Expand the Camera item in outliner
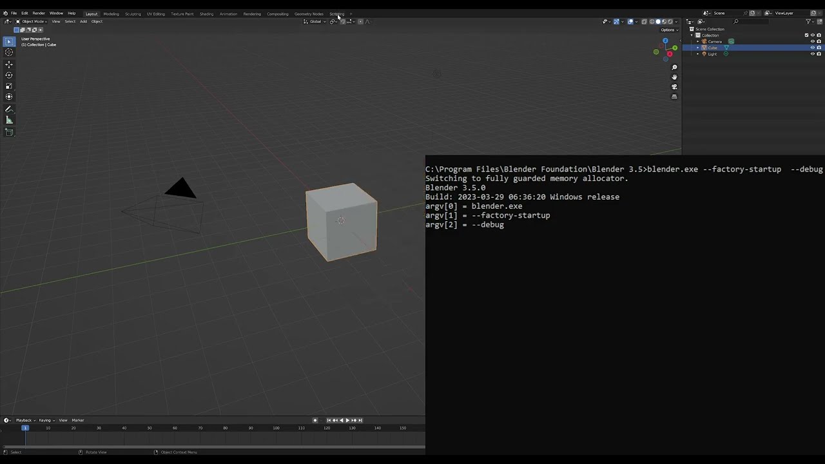Viewport: 825px width, 464px height. pyautogui.click(x=697, y=41)
